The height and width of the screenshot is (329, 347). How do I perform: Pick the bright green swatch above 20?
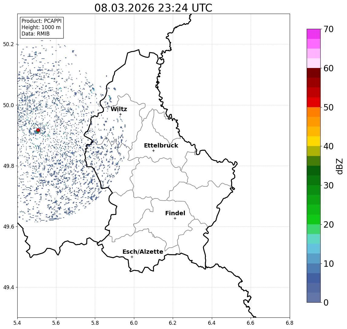click(x=314, y=219)
